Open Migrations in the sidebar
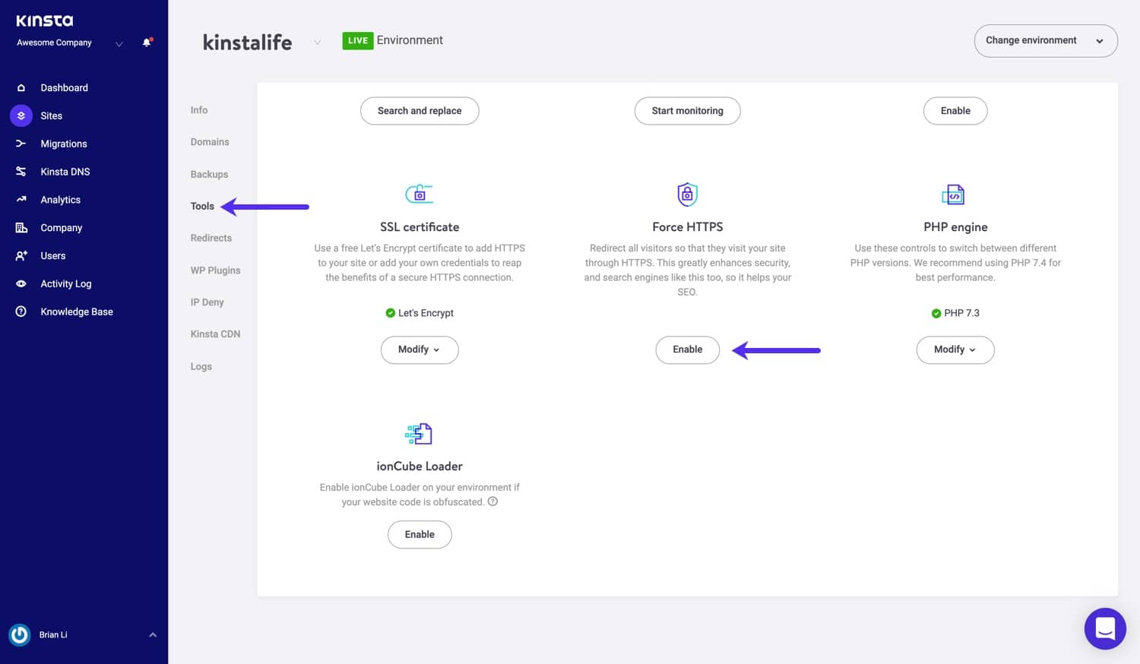Screen dimensions: 1140x664 tap(64, 144)
